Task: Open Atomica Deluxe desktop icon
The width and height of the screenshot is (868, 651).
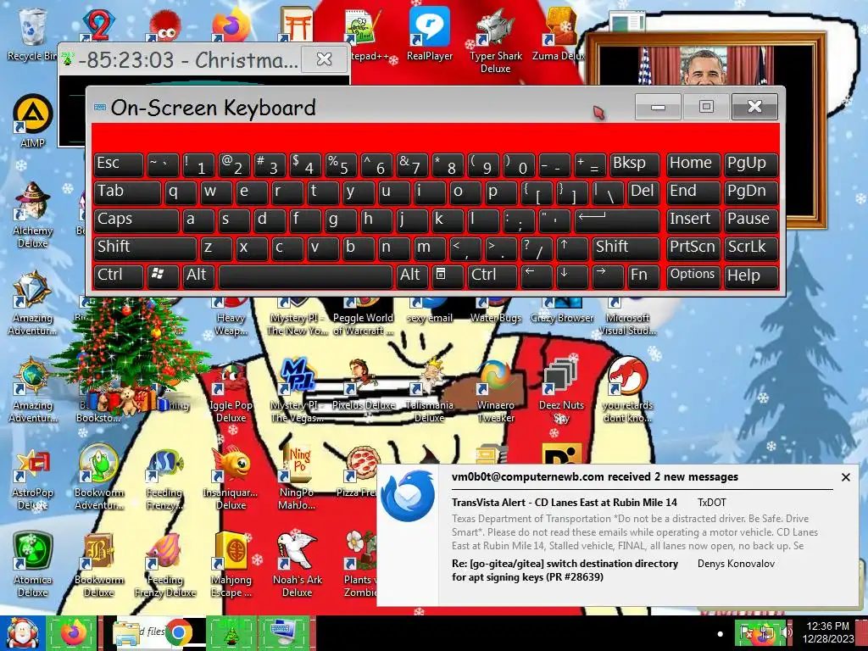Action: pos(33,565)
